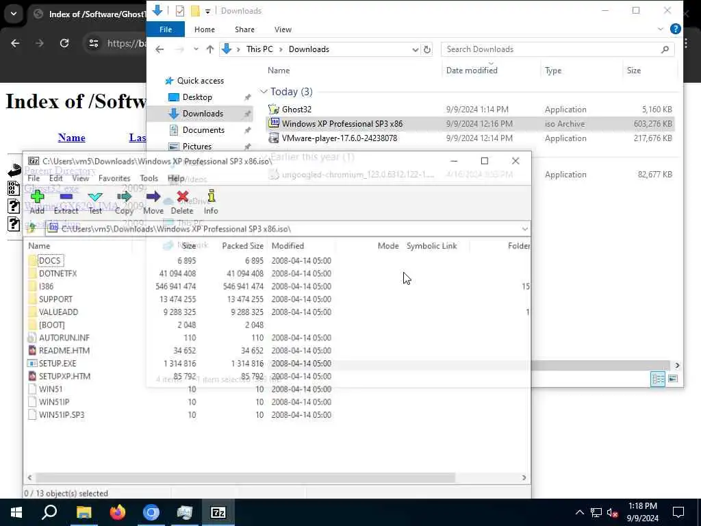Image resolution: width=701 pixels, height=526 pixels.
Task: Open the browser tab list dropdown
Action: coord(14,14)
